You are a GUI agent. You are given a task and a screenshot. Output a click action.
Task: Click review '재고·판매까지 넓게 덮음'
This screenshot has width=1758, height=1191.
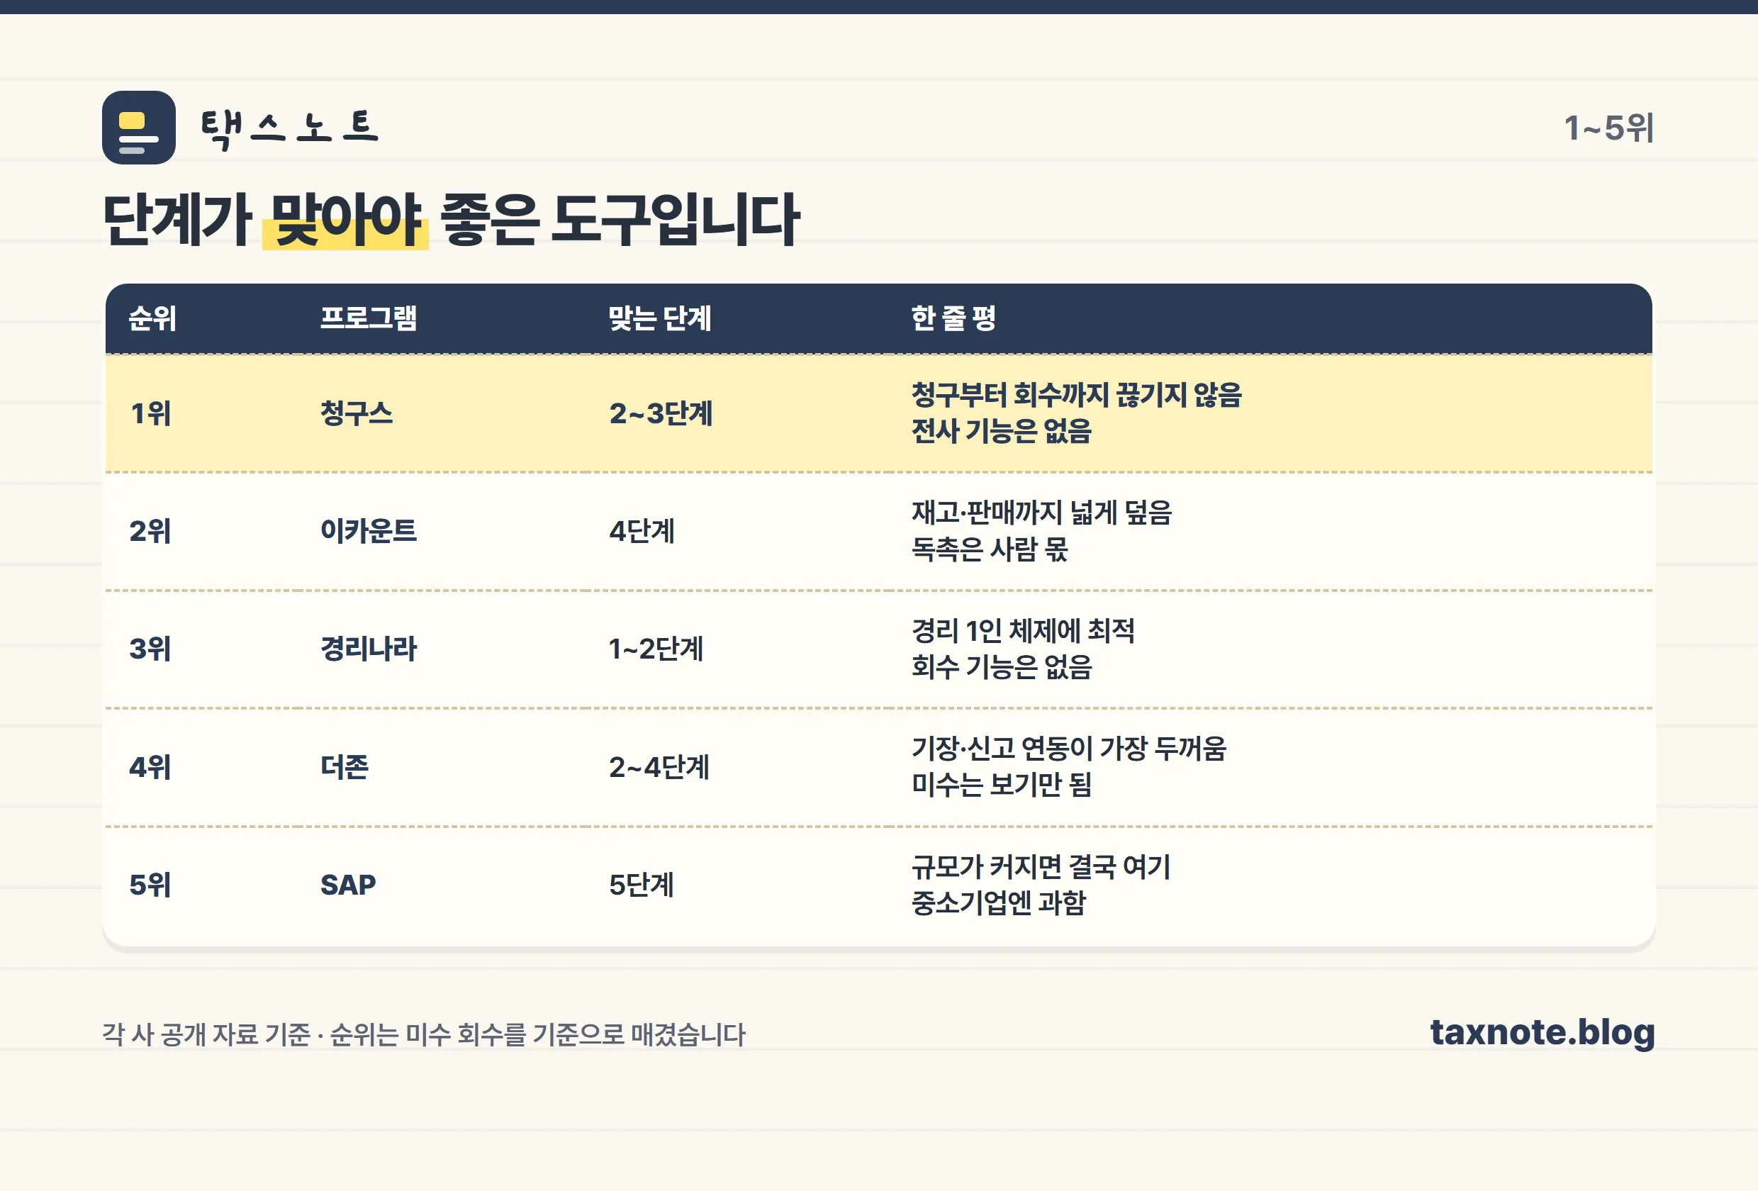point(1041,513)
